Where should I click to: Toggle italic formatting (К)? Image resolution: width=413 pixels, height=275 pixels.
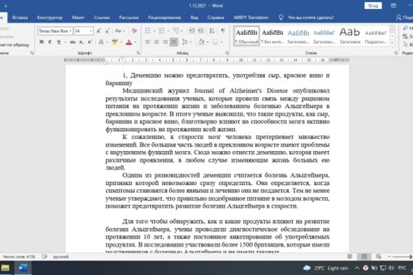(50, 42)
